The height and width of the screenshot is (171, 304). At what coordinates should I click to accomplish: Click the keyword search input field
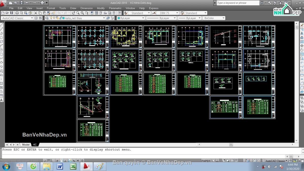[238, 3]
